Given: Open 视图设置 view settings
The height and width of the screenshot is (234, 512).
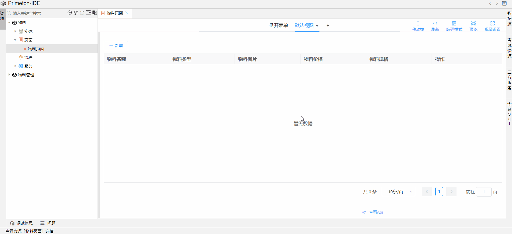Looking at the screenshot, I should pos(492,26).
